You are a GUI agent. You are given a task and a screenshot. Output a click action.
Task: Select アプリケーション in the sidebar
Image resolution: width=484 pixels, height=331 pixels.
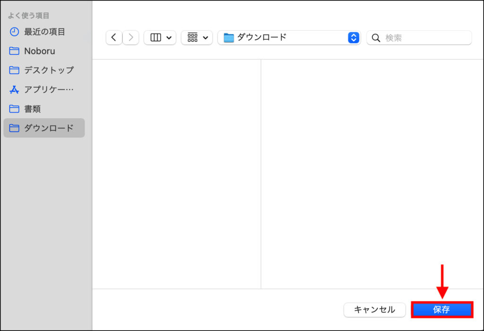(44, 89)
